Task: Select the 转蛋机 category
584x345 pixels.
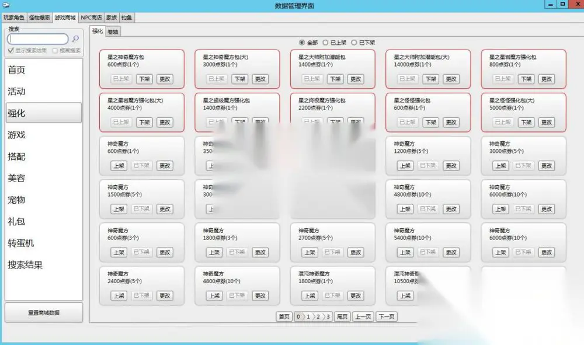Action: pos(44,243)
